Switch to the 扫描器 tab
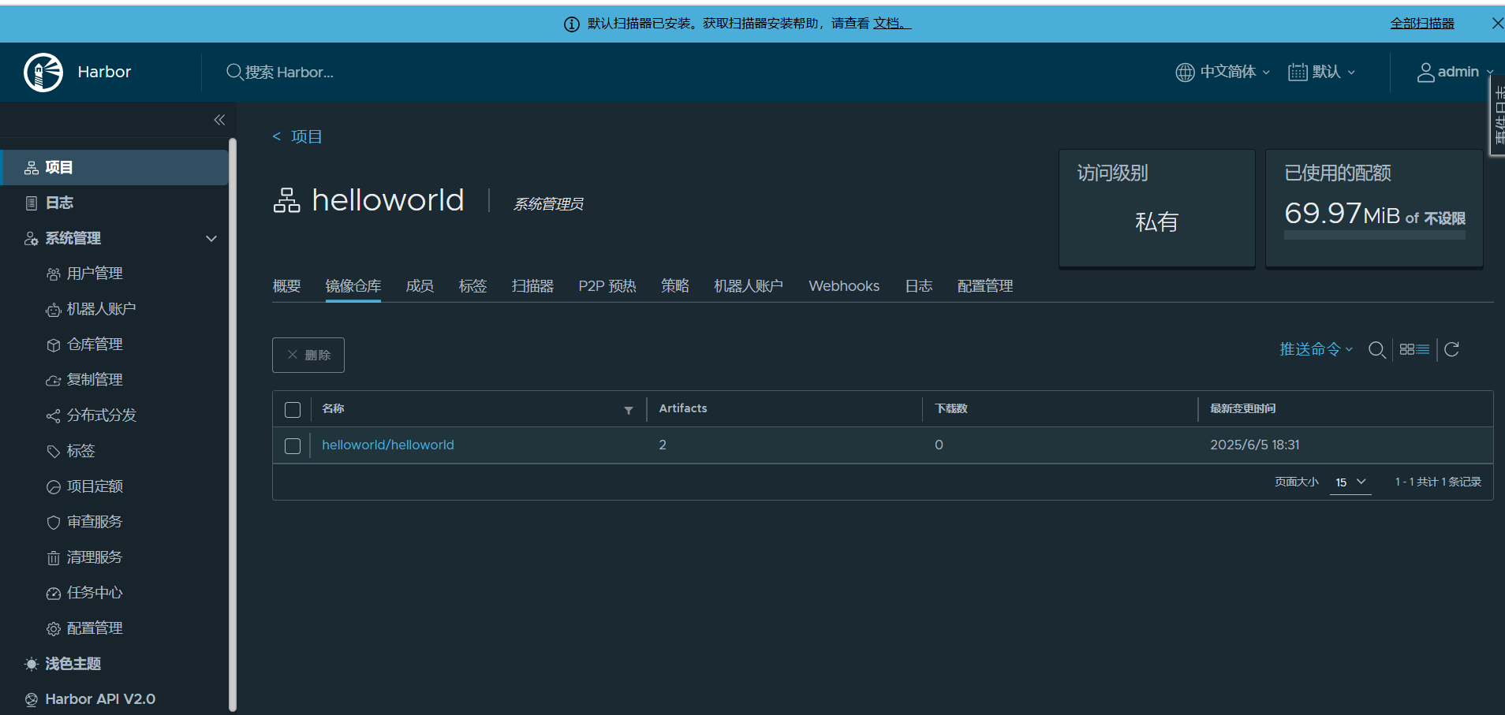 [x=532, y=286]
